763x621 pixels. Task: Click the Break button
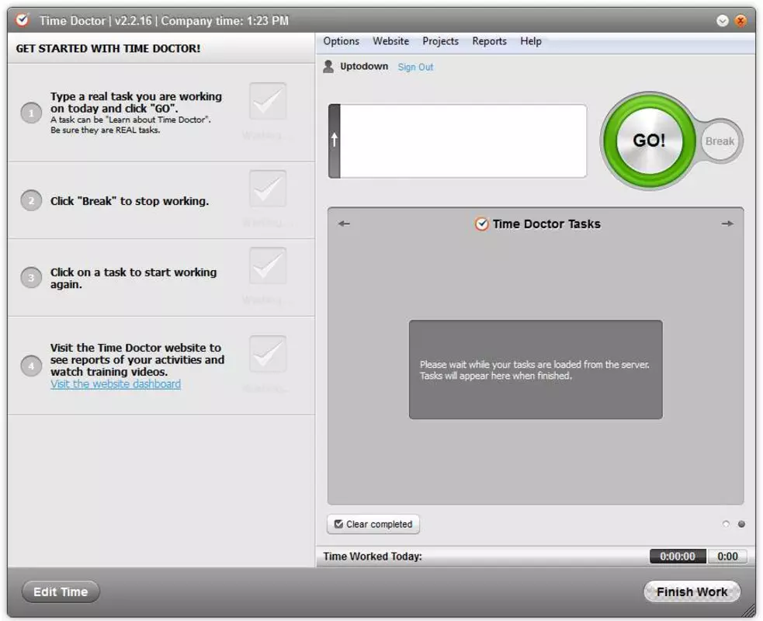pos(720,141)
